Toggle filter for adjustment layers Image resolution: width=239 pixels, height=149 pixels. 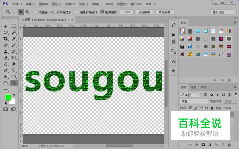[212, 95]
